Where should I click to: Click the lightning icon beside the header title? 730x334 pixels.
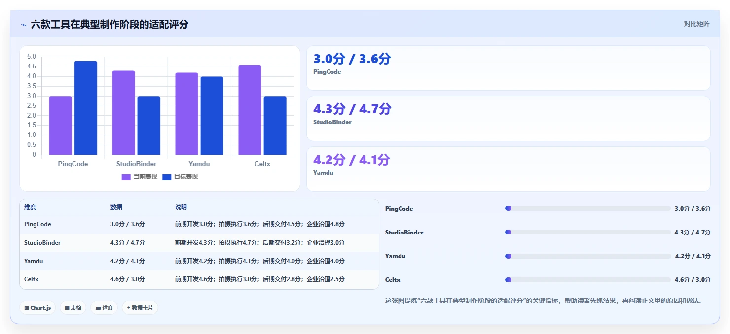pyautogui.click(x=23, y=25)
